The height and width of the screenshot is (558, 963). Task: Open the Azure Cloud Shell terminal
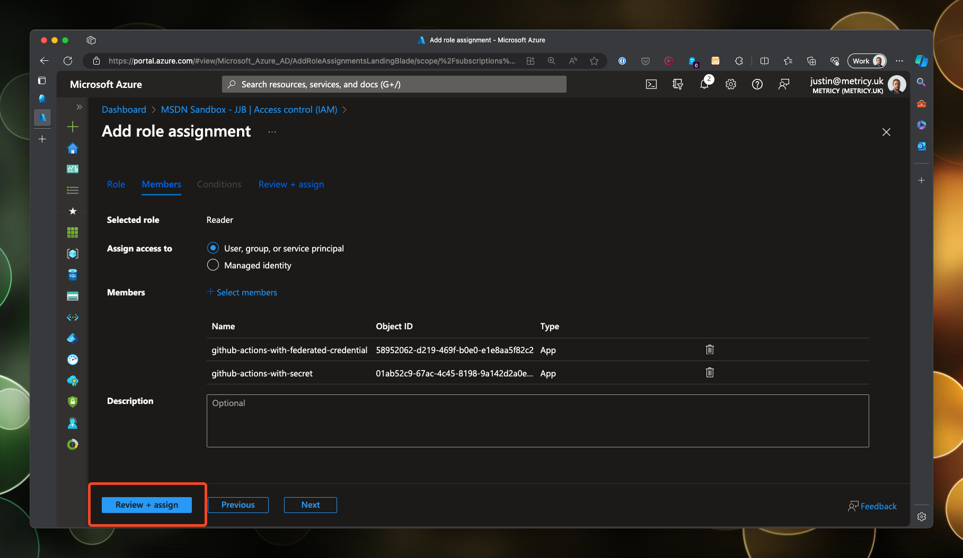click(651, 84)
